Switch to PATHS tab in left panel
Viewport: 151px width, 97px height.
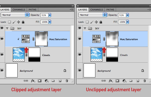pyautogui.click(x=32, y=10)
